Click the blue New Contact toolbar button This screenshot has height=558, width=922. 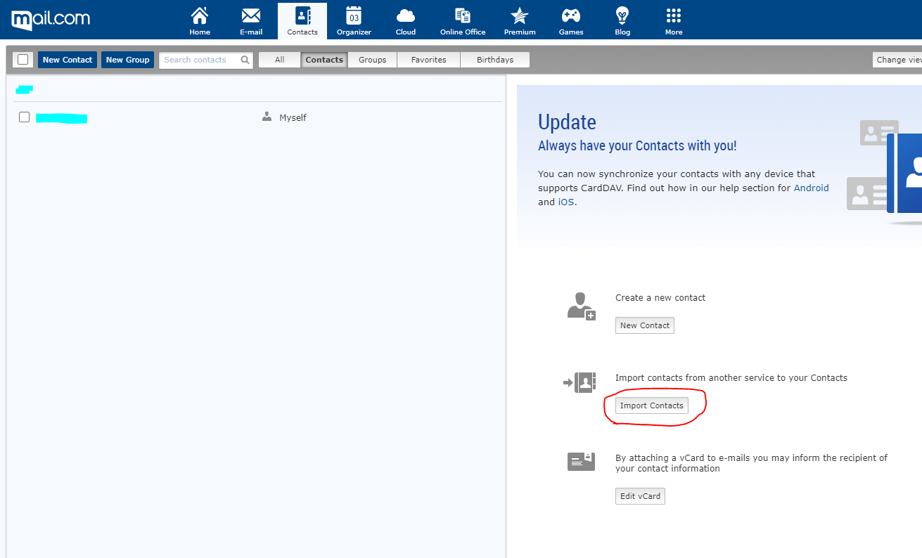click(x=68, y=60)
